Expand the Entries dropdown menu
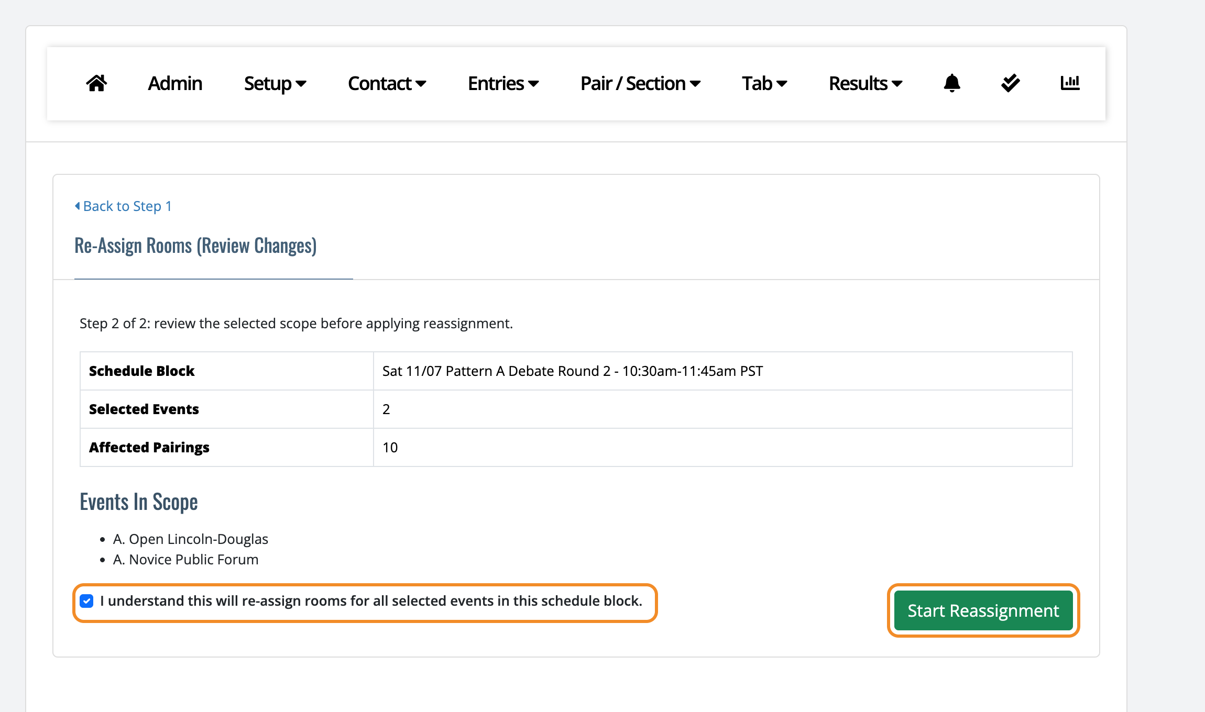 (503, 83)
